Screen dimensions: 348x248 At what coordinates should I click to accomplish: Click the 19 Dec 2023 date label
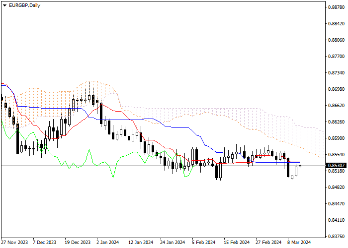pyautogui.click(x=78, y=243)
